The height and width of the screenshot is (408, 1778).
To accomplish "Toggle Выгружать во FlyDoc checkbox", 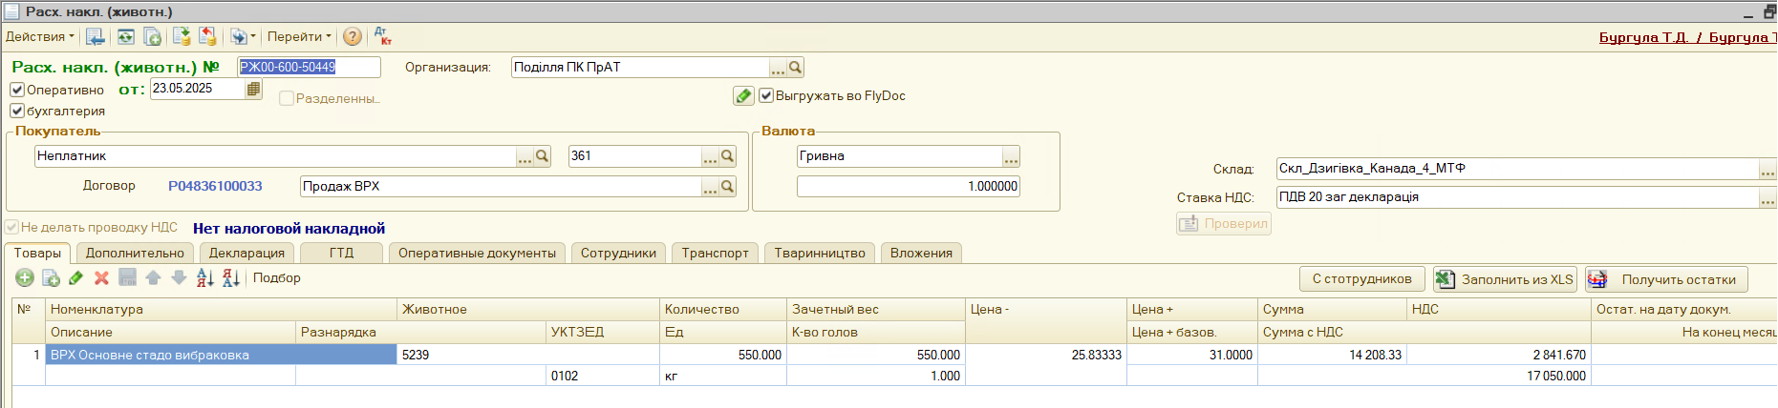I will [765, 95].
